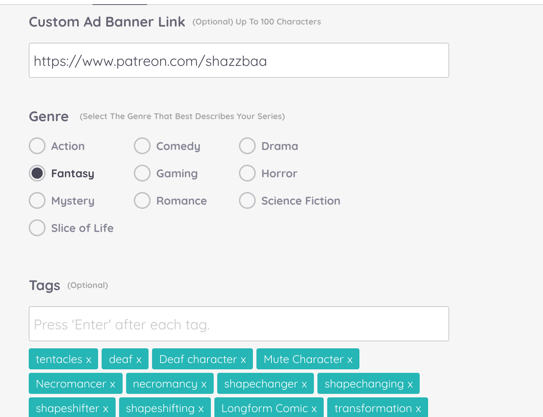Remove the tentacles tag
Viewport: 543px width, 417px height.
[x=89, y=360]
